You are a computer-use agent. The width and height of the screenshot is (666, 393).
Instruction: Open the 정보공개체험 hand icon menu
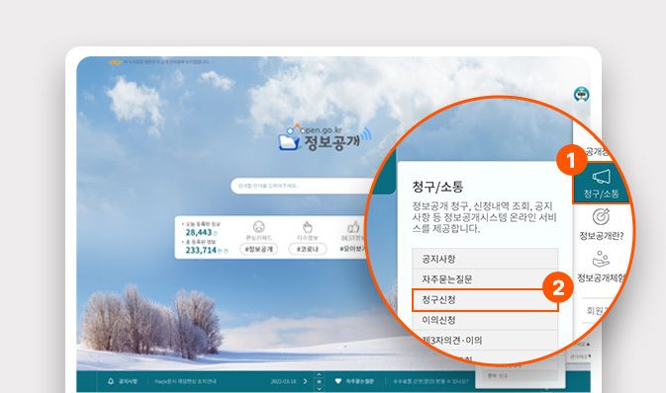click(x=601, y=267)
